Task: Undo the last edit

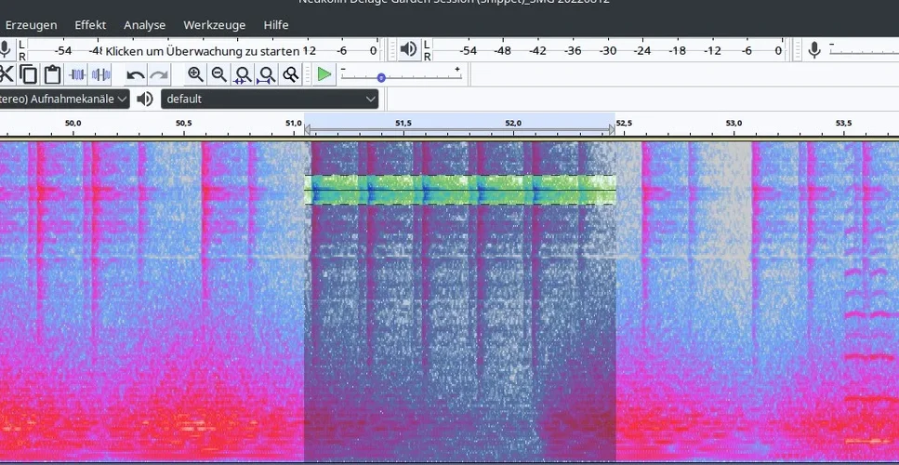Action: (x=136, y=74)
